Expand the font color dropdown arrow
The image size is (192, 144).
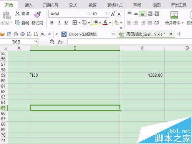click(x=110, y=23)
